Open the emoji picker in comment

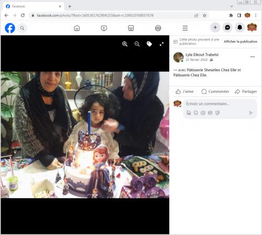click(196, 113)
